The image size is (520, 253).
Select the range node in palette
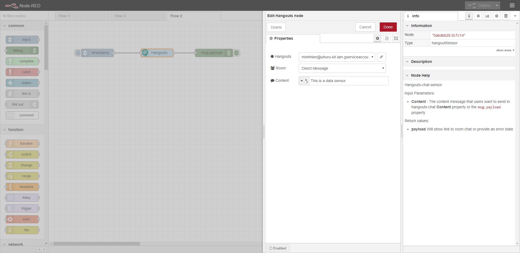point(22,176)
